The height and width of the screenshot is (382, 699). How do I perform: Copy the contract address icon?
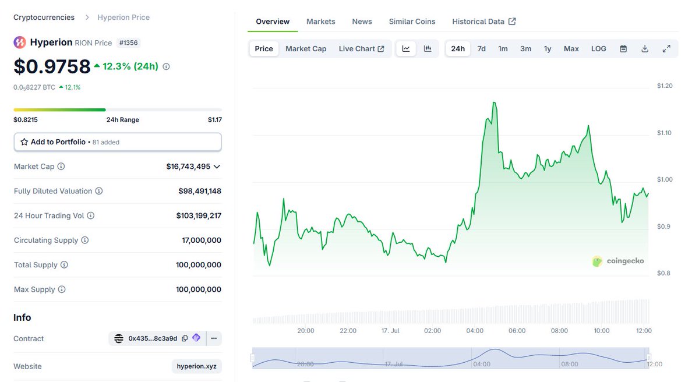185,338
